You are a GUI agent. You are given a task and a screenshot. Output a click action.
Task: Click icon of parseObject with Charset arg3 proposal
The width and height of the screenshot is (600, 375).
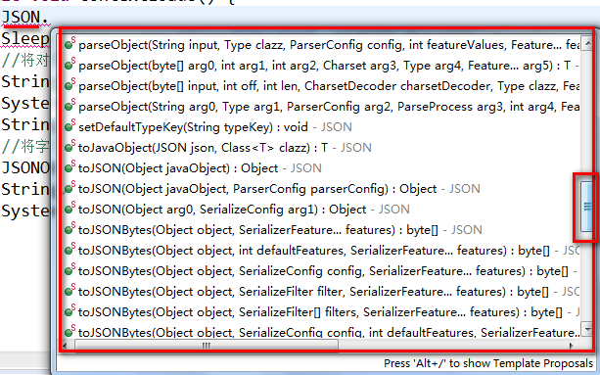point(69,65)
